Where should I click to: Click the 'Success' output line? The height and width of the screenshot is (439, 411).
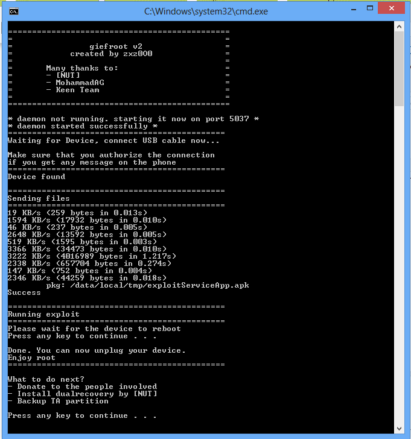24,292
